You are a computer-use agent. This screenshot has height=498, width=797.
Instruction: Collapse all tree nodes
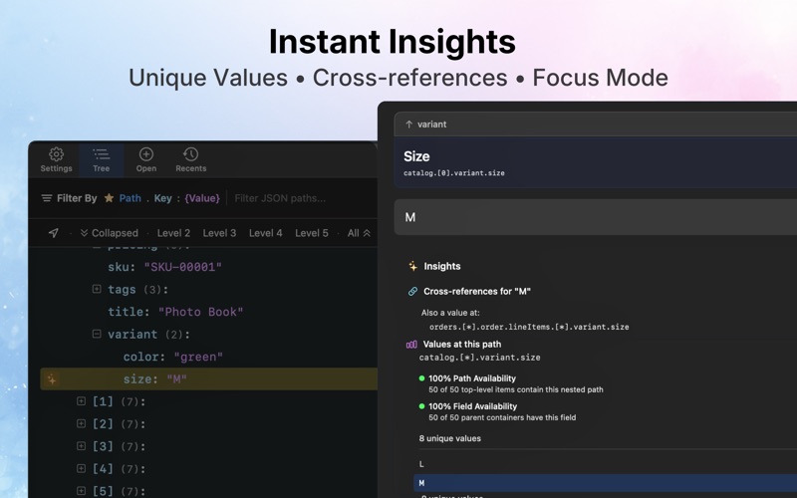click(109, 233)
